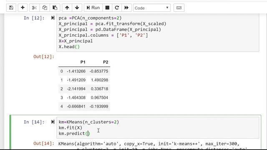Click table cell -1.413266
This screenshot has width=267, height=150.
click(x=76, y=71)
